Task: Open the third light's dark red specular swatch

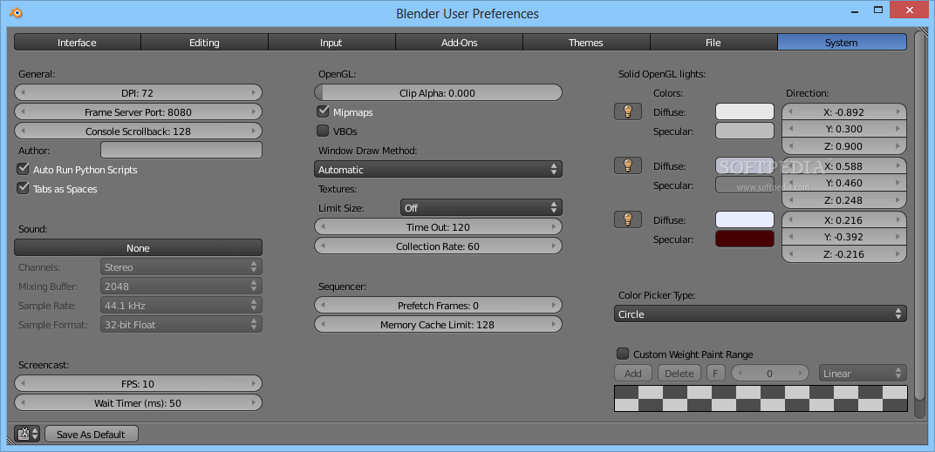Action: 744,239
